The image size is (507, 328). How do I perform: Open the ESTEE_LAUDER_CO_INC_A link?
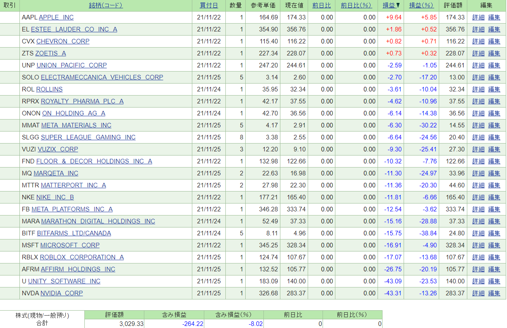[x=74, y=29]
